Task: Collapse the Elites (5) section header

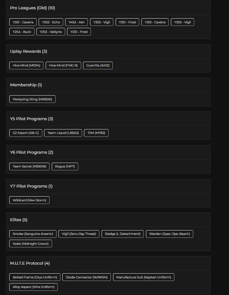Action: pyautogui.click(x=108, y=220)
